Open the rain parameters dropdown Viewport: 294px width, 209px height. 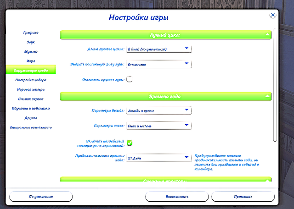point(159,110)
